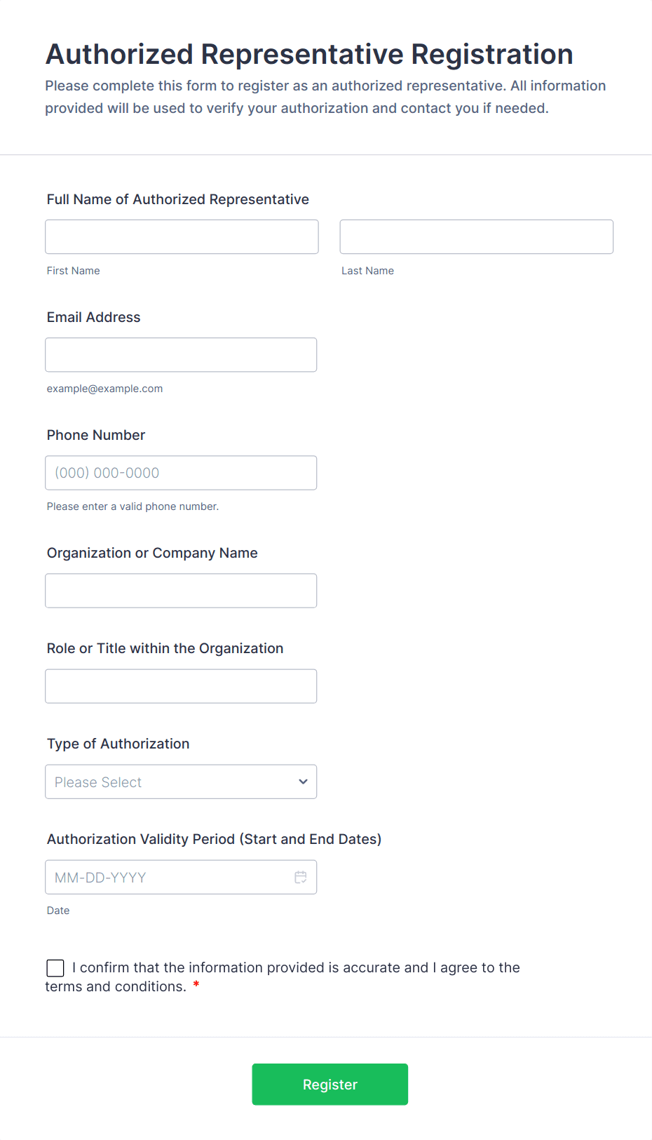Click the Authorization Validity Period label
This screenshot has height=1140, width=652.
point(214,839)
